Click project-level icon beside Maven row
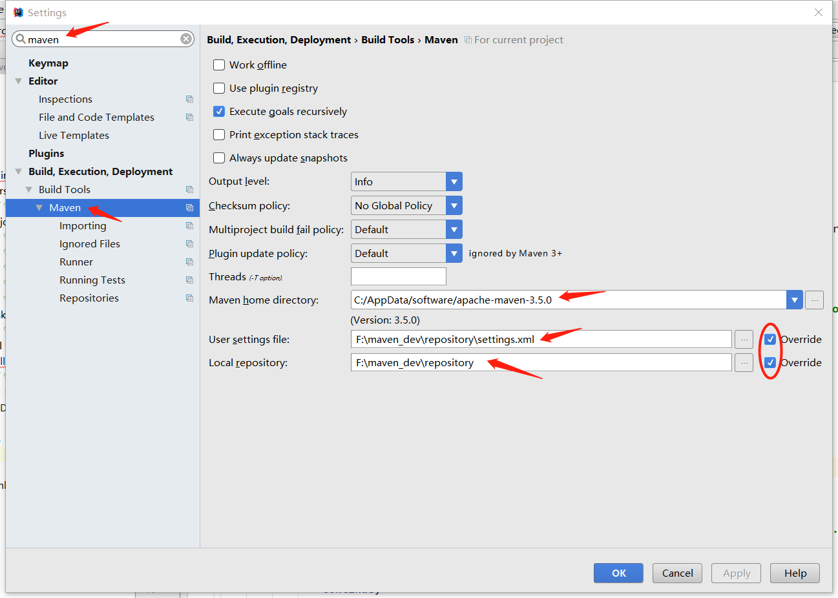 point(189,207)
